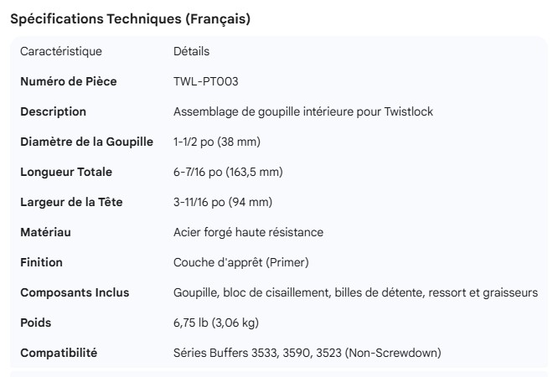This screenshot has width=558, height=377.
Task: Click the "Séries Buffers 3533, 3590, 3523" compatibility text
Action: tap(307, 353)
